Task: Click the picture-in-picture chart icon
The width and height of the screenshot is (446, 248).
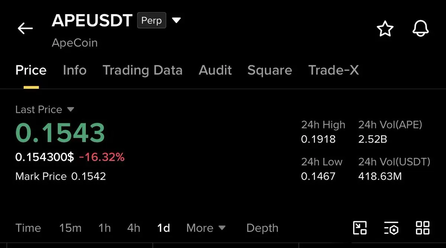Action: pos(359,228)
